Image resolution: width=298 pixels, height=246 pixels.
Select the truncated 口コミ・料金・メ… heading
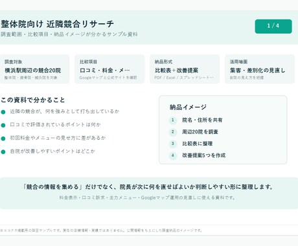[x=105, y=71]
